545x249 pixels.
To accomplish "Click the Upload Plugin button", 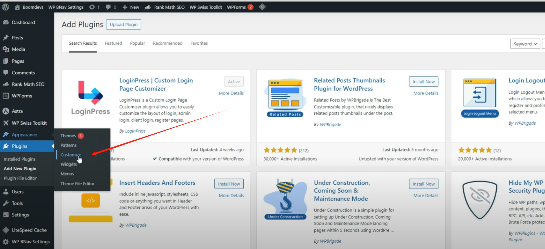I will [x=124, y=25].
